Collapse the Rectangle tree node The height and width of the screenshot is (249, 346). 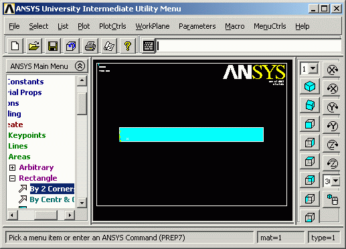click(x=13, y=178)
